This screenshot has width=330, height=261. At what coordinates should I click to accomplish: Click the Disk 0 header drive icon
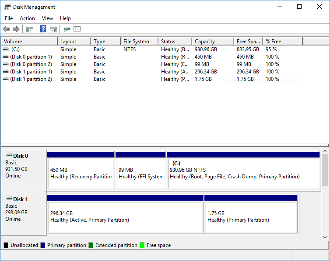[x=9, y=156]
